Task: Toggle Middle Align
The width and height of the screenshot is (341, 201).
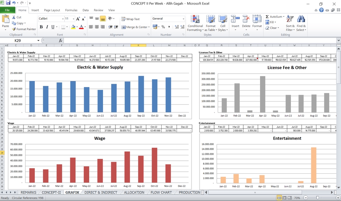Action: pyautogui.click(x=97, y=19)
